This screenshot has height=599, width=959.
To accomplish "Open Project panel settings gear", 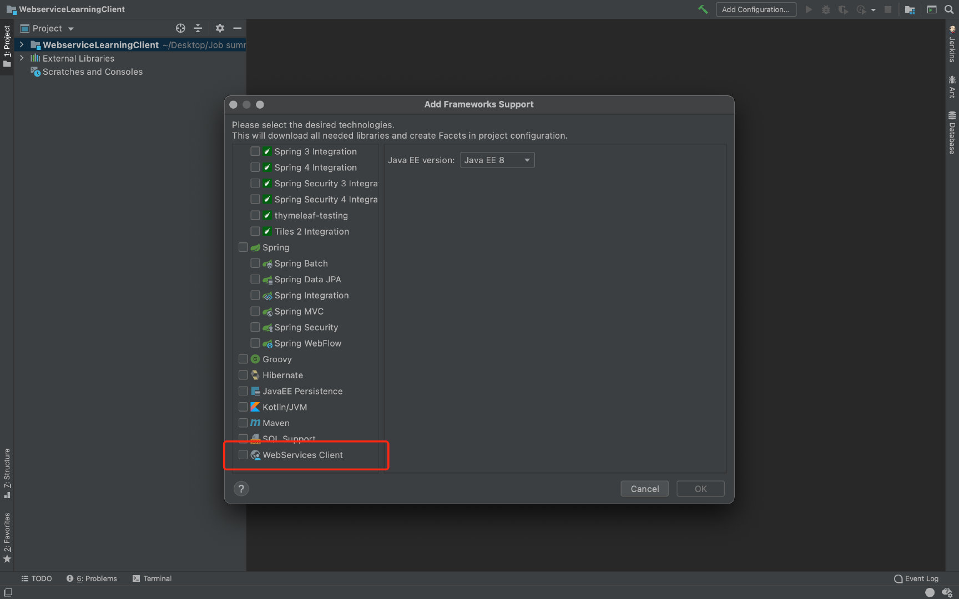I will pyautogui.click(x=220, y=28).
